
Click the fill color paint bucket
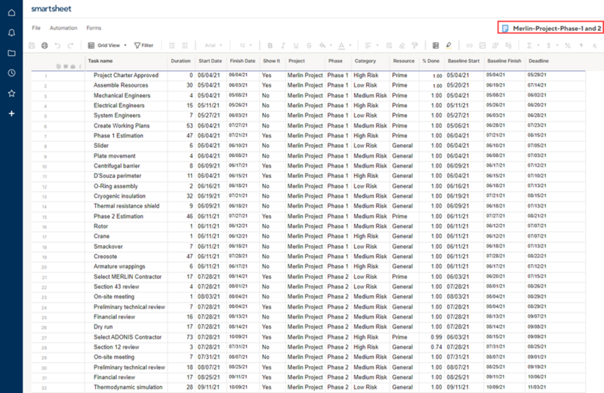[322, 45]
